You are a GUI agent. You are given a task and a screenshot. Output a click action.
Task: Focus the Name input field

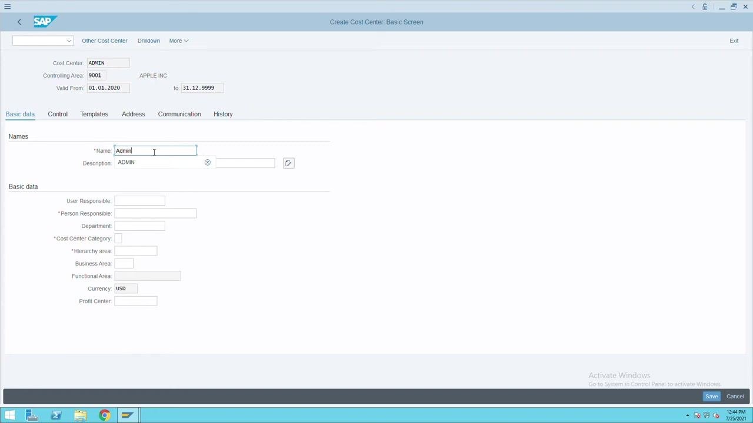coord(155,151)
